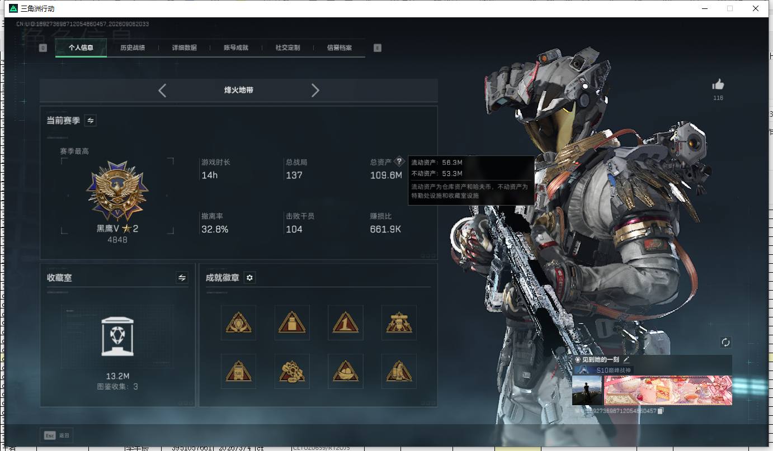Select the badge showing the number 1
Image resolution: width=773 pixels, height=451 pixels.
346,322
